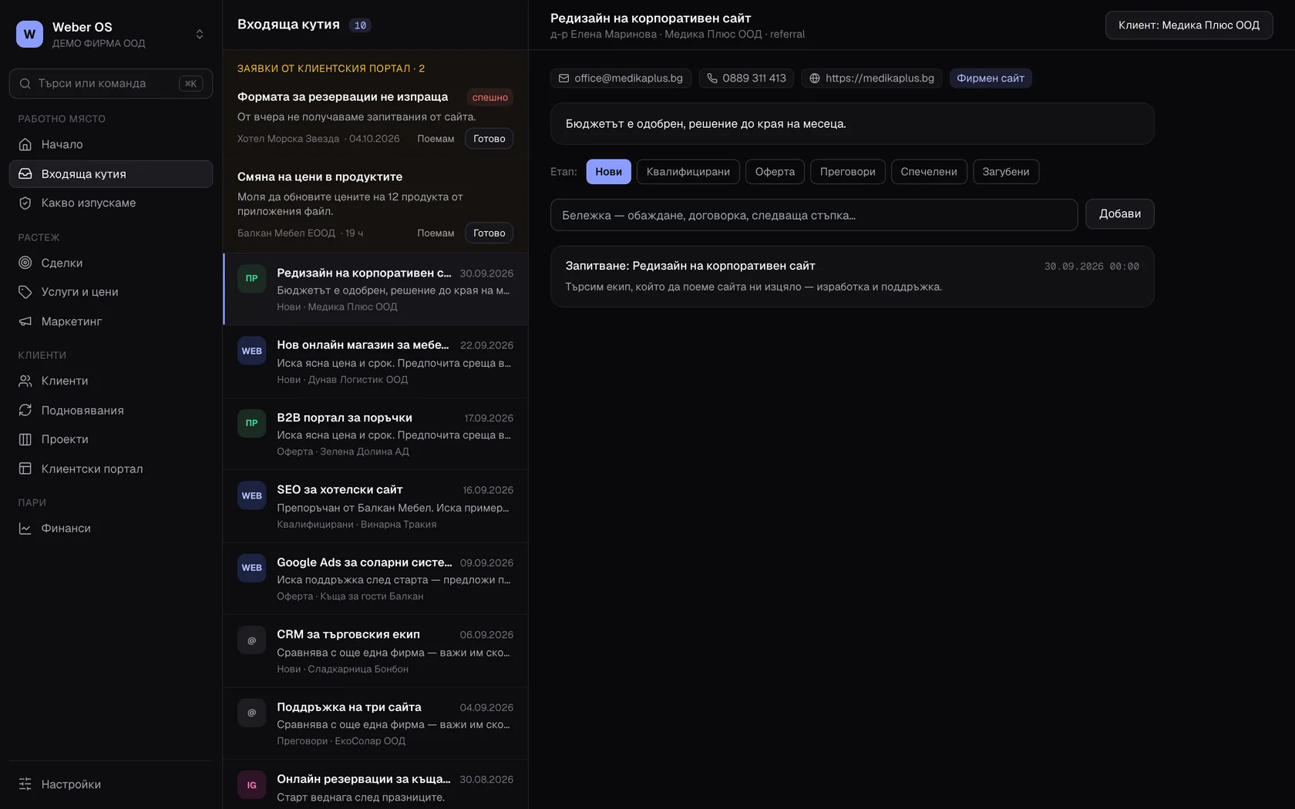Select the Проекти menu item
Screen dimensions: 1295x809
[111, 439]
